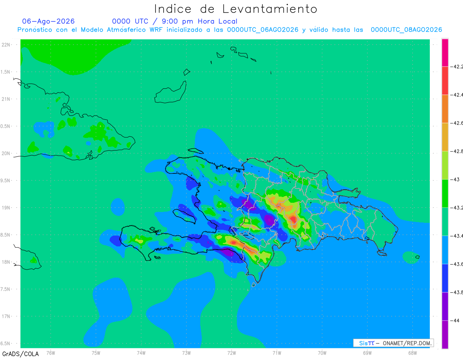Click the '71W' longitude label
463x358 pixels.
pyautogui.click(x=277, y=353)
